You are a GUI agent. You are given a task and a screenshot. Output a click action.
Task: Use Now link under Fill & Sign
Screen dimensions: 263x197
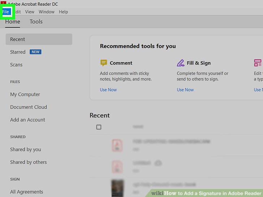185,90
